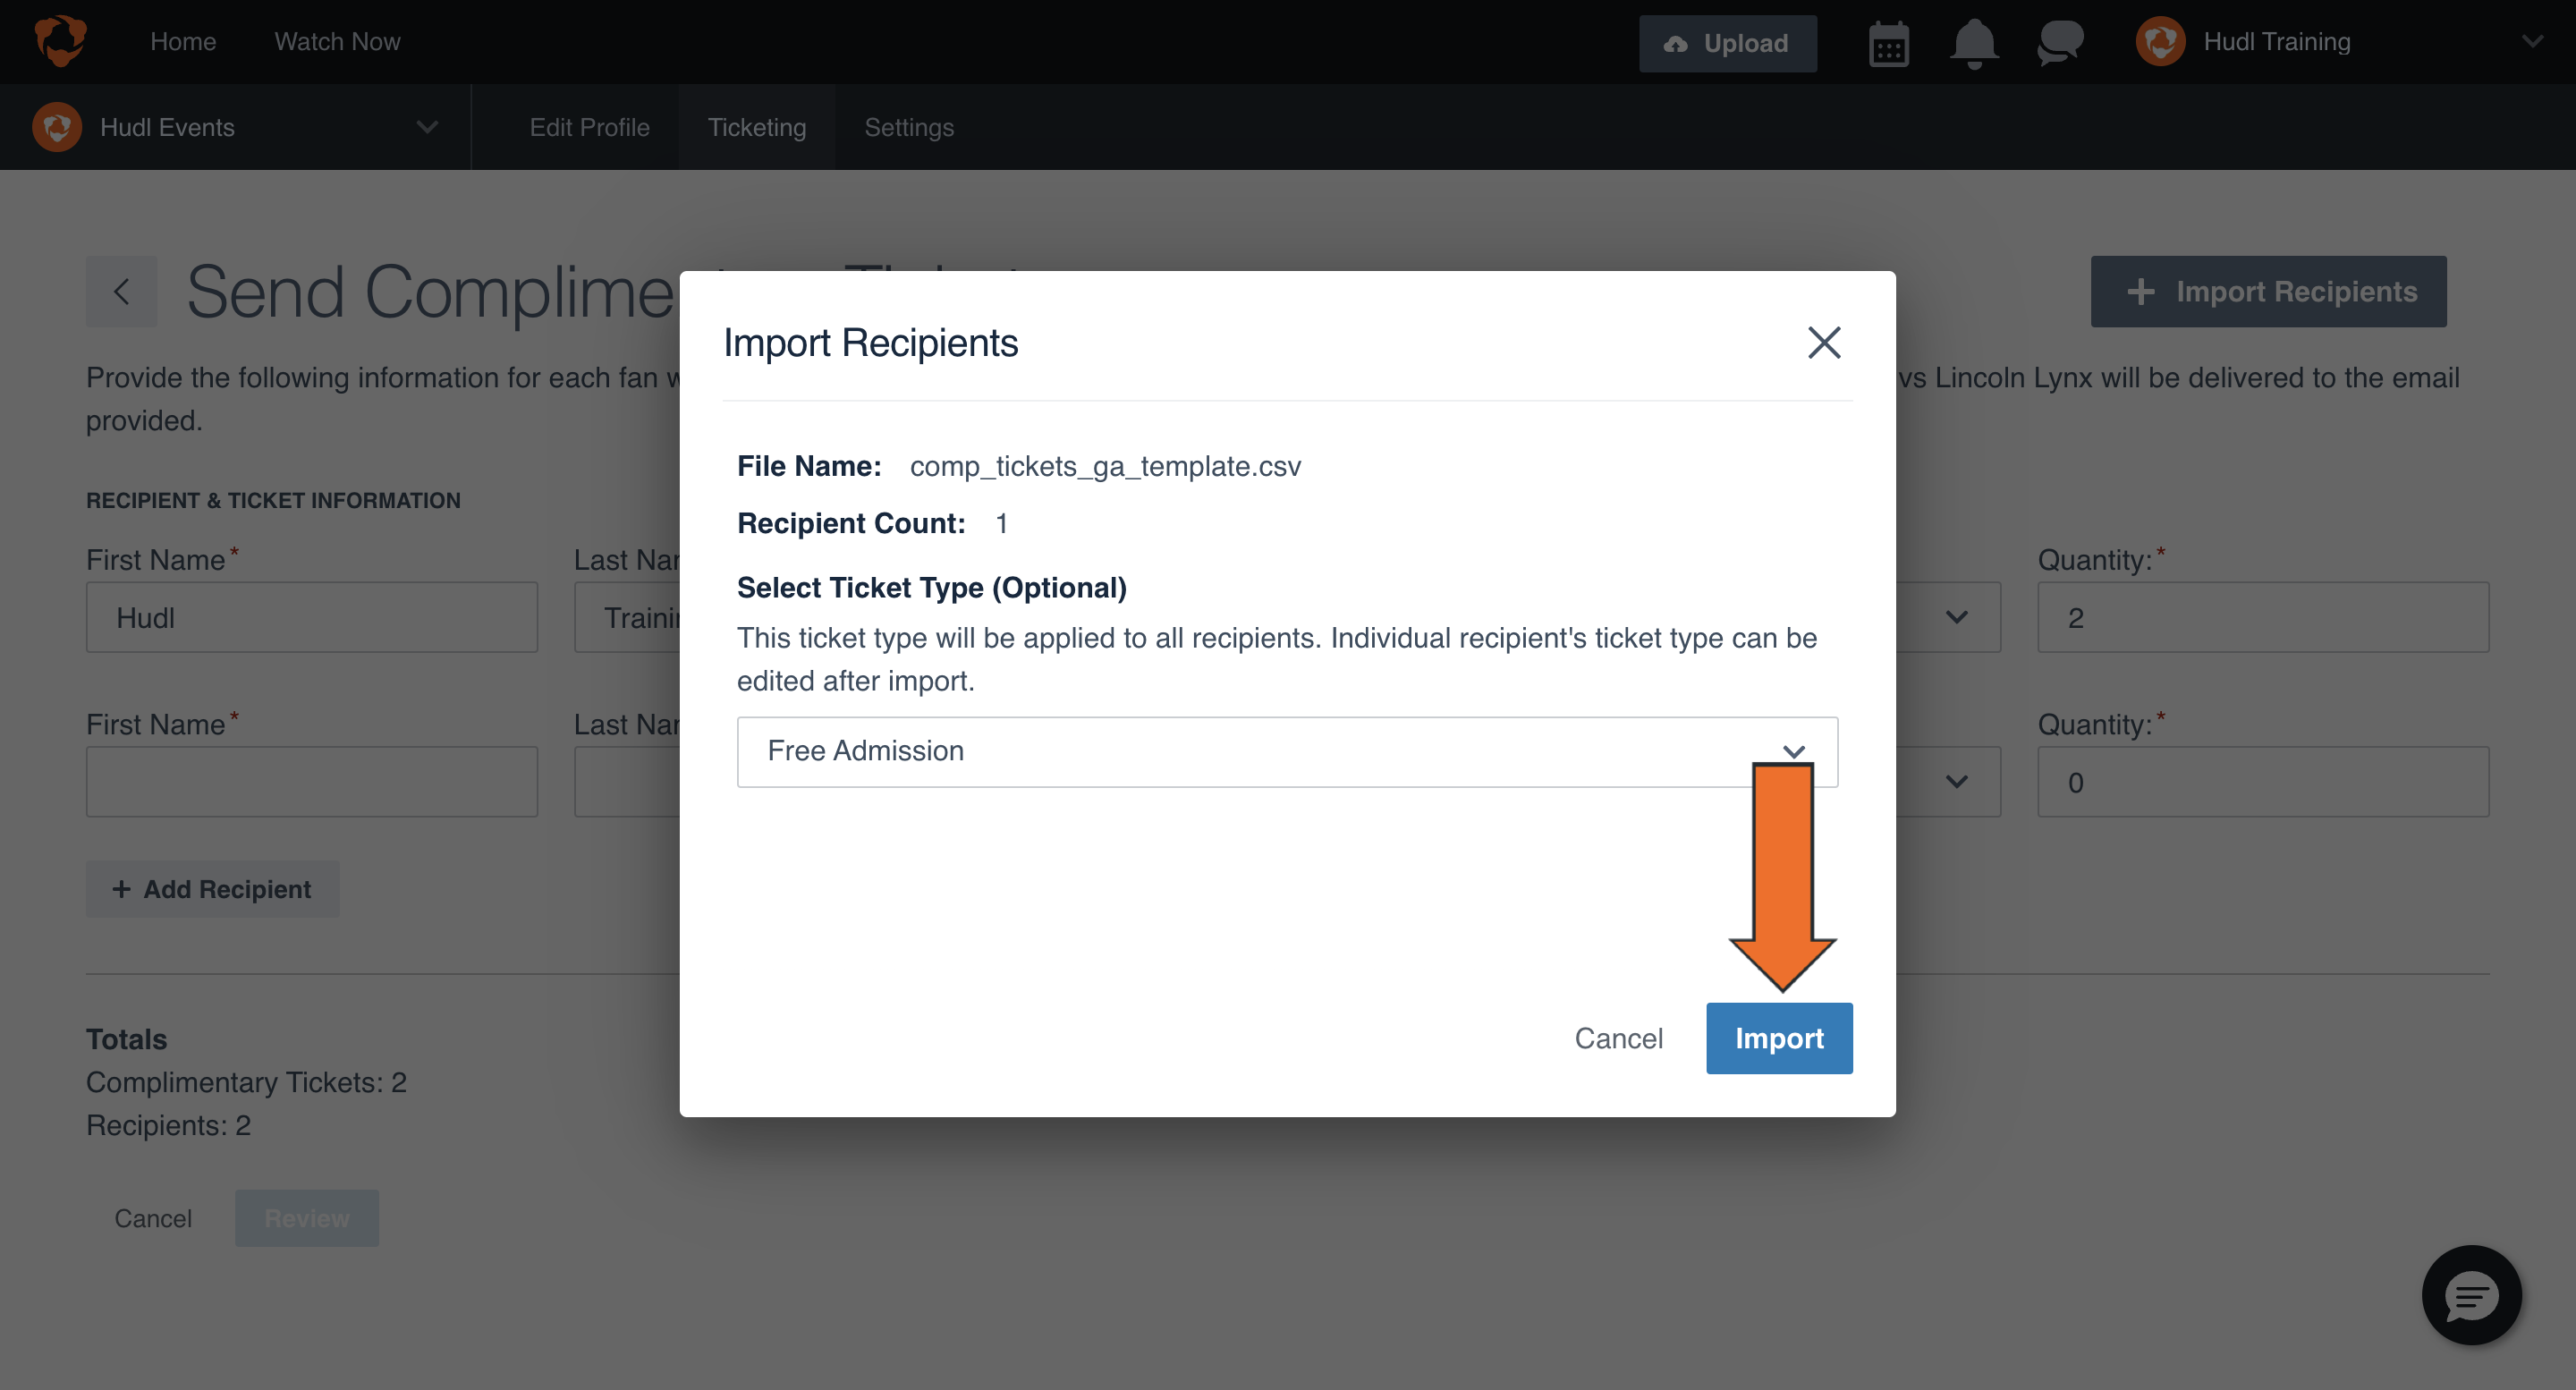Expand the Hudl Events team switcher
2576x1390 pixels.
[427, 127]
